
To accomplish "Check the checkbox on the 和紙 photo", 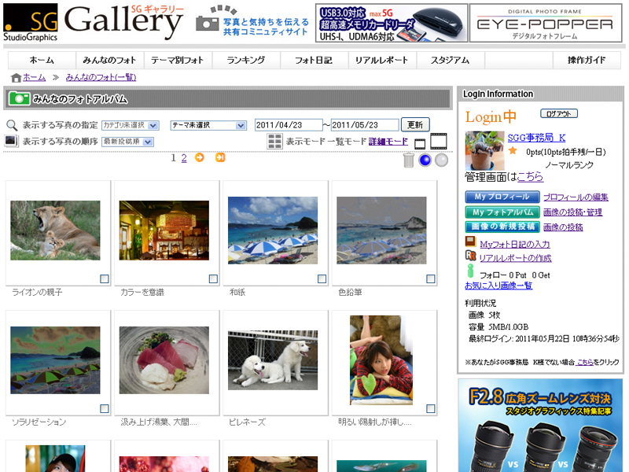I will tap(321, 278).
